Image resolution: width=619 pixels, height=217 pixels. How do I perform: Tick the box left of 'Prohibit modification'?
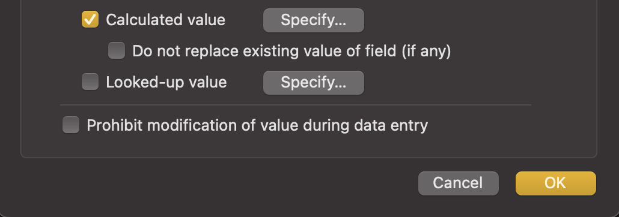pyautogui.click(x=71, y=125)
